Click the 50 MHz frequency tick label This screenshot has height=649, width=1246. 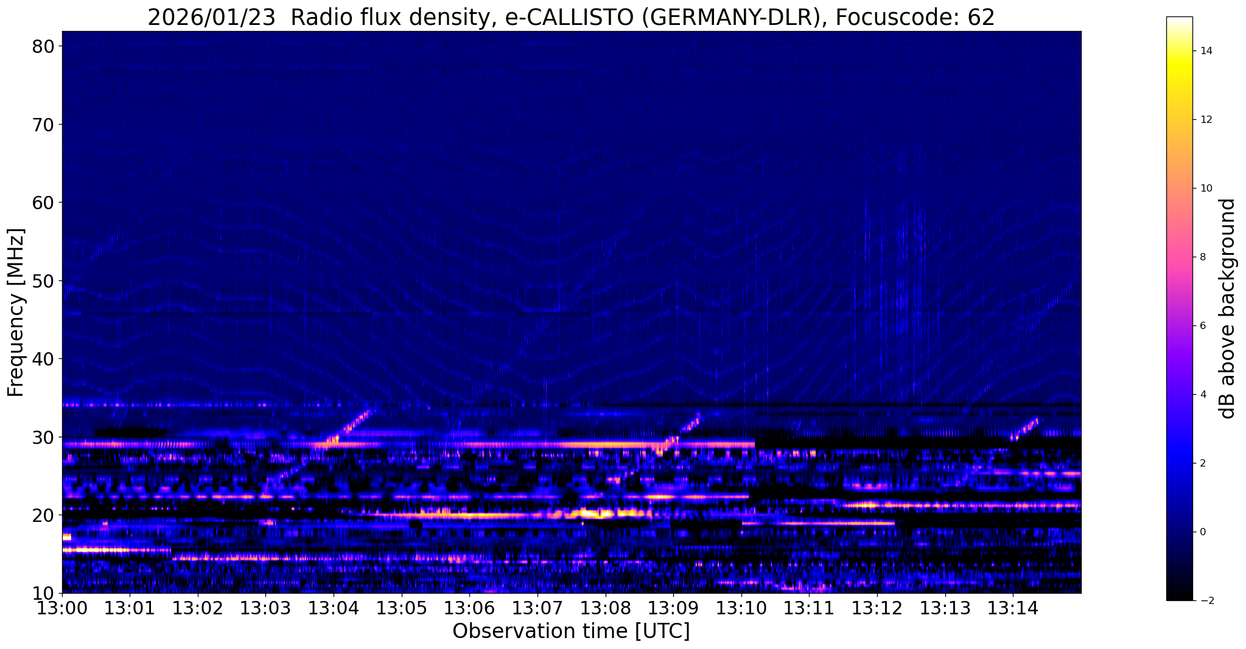click(x=43, y=281)
